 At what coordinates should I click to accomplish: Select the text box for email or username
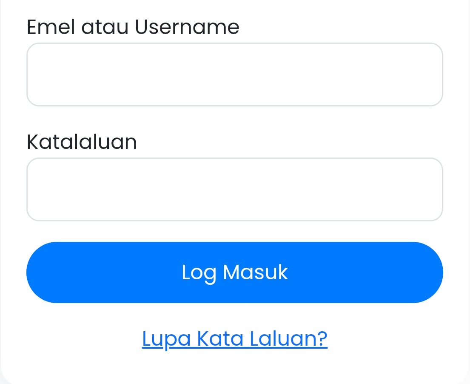click(234, 75)
